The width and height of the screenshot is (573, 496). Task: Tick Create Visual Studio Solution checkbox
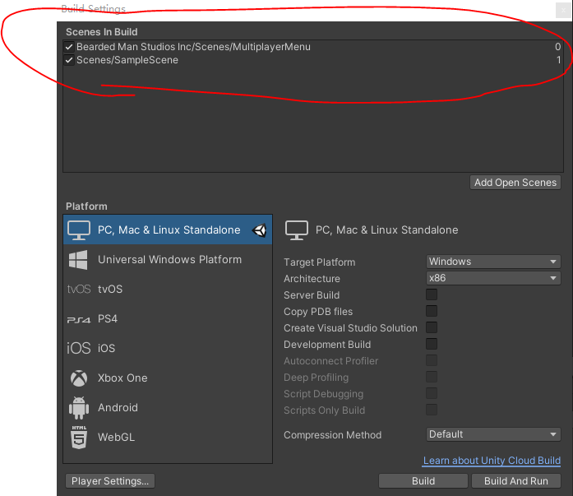pyautogui.click(x=432, y=327)
